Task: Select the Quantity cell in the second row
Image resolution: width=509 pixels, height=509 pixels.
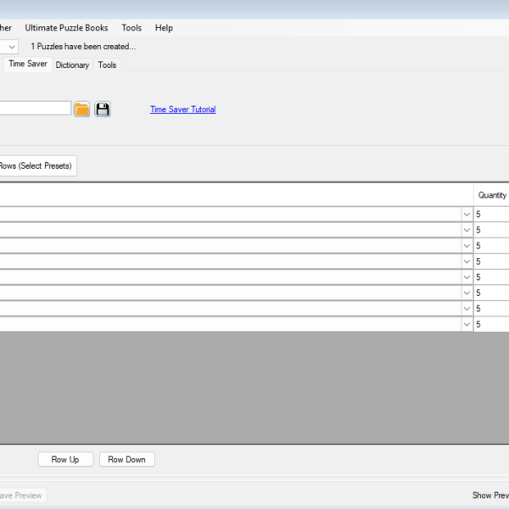Action: 491,230
